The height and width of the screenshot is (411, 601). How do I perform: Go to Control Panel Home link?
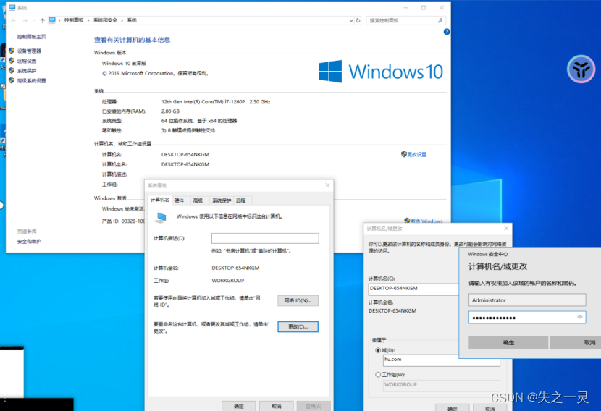[x=31, y=37]
